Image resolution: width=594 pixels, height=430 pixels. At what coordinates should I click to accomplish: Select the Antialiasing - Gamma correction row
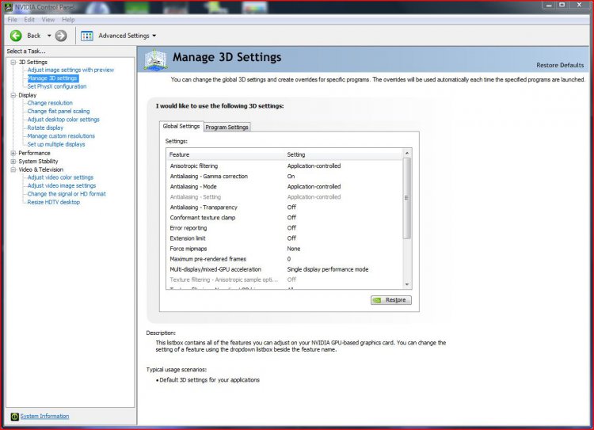click(x=285, y=176)
